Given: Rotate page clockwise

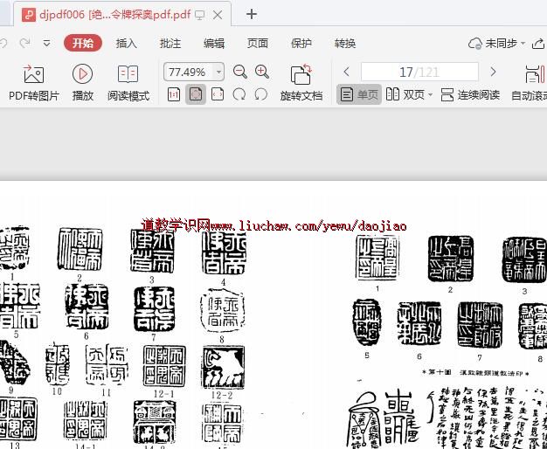Looking at the screenshot, I should click(x=239, y=94).
